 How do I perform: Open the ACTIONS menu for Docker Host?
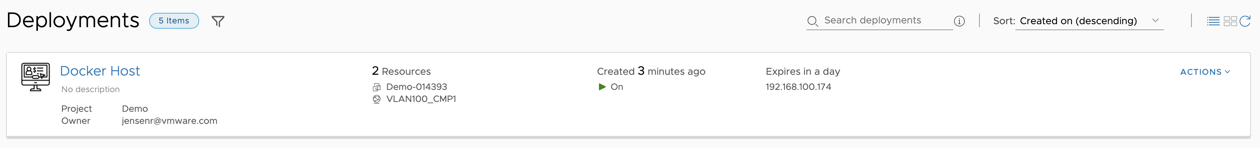1205,72
